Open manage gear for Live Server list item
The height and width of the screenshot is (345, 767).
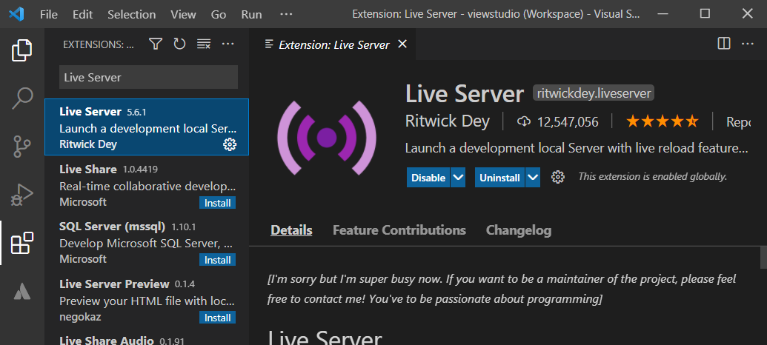coord(230,144)
